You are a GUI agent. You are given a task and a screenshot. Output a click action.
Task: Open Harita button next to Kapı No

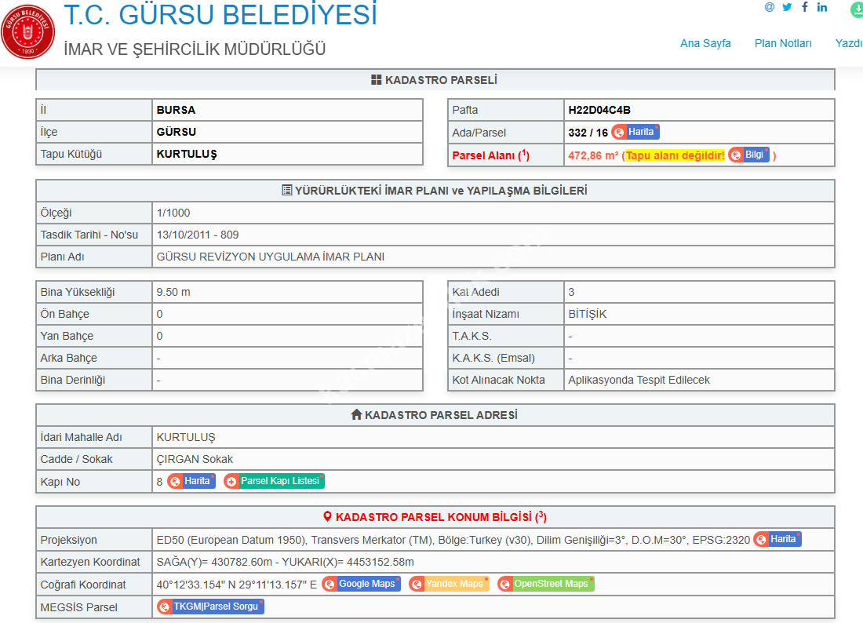191,481
